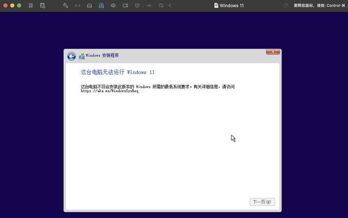Click the code brackets toolbar icon

[x=77, y=6]
